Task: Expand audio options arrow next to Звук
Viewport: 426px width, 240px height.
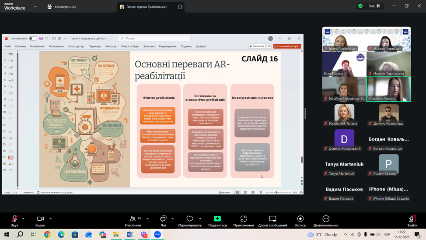Action: pos(23,219)
